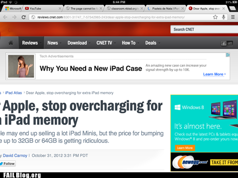Open the Chrome menu icon

pyautogui.click(x=233, y=17)
